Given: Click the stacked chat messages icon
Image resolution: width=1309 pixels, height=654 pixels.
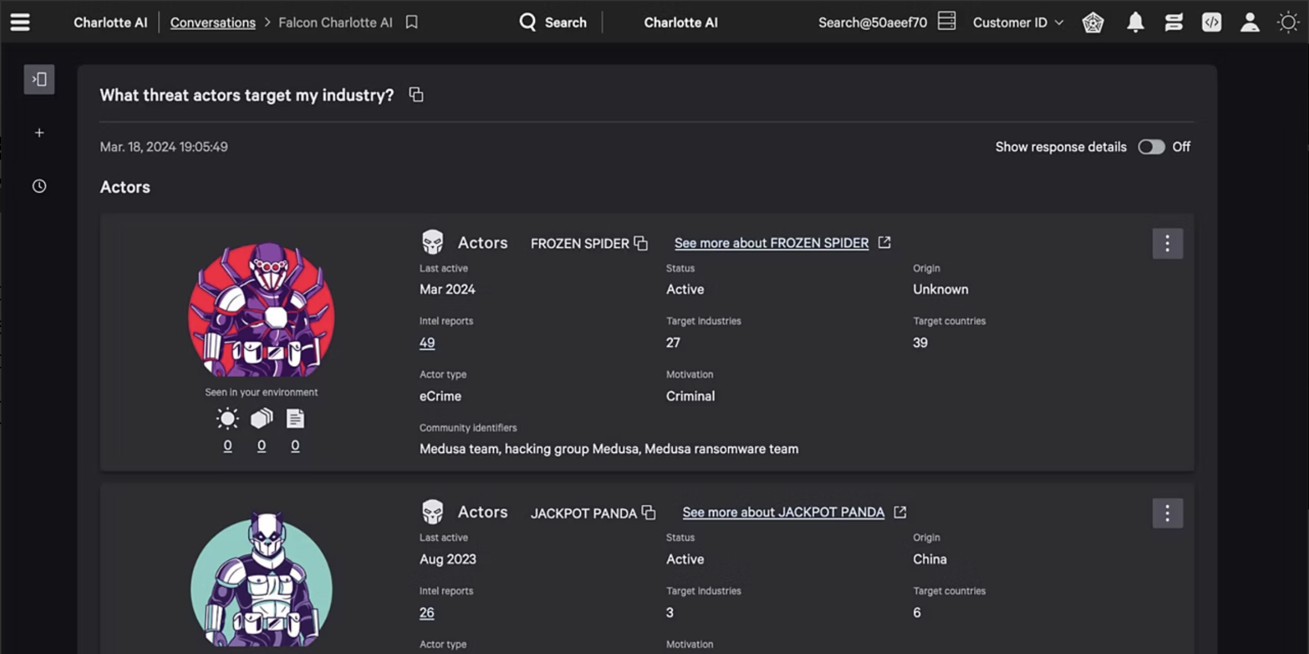Looking at the screenshot, I should pyautogui.click(x=1173, y=22).
